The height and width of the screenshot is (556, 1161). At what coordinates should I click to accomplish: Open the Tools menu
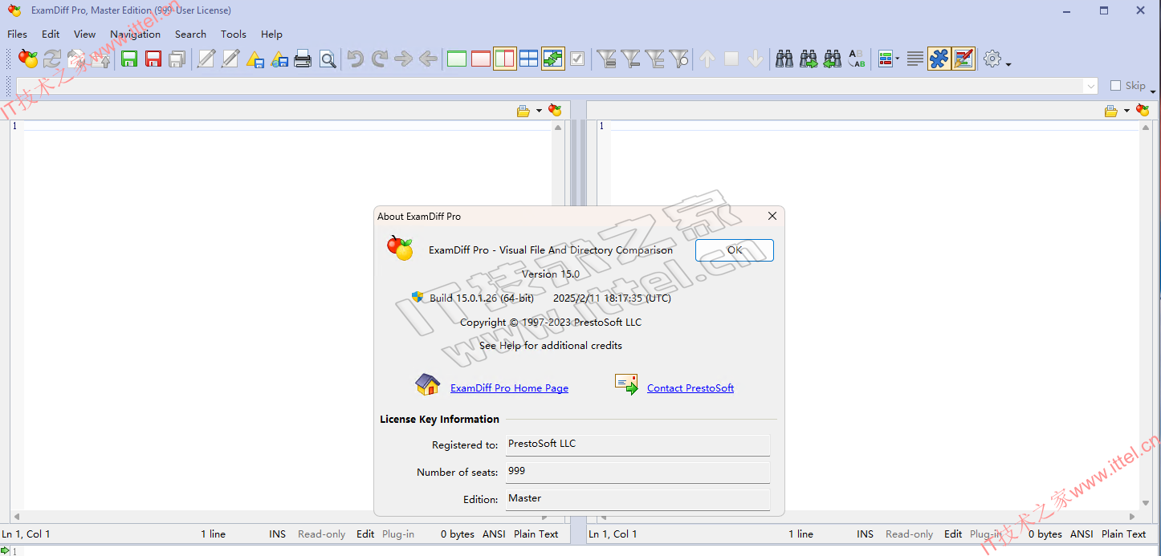pyautogui.click(x=234, y=34)
